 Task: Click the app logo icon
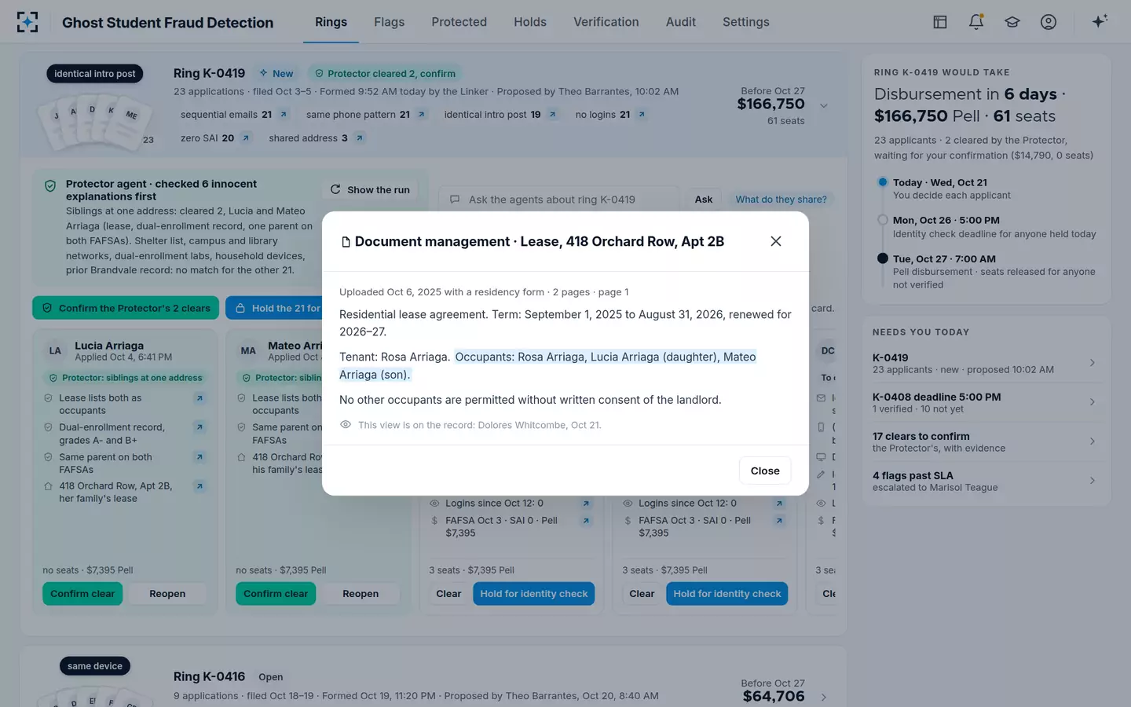point(27,22)
